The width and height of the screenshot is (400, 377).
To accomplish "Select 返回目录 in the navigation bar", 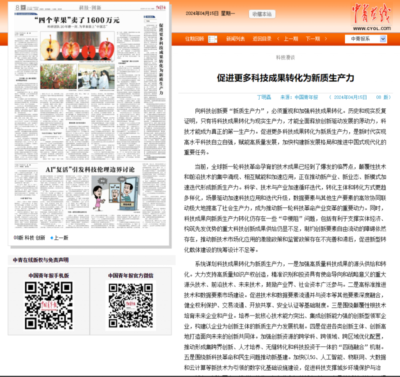I will (x=262, y=39).
